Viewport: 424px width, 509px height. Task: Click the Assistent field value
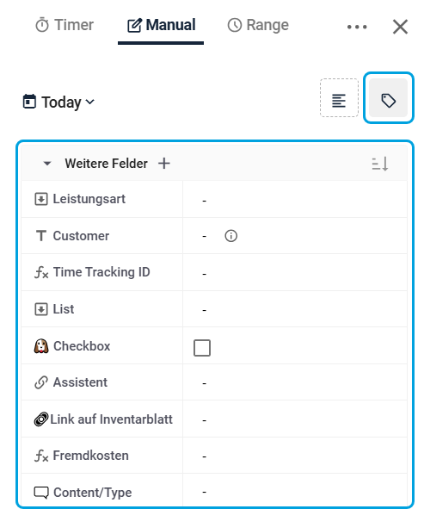click(x=295, y=382)
